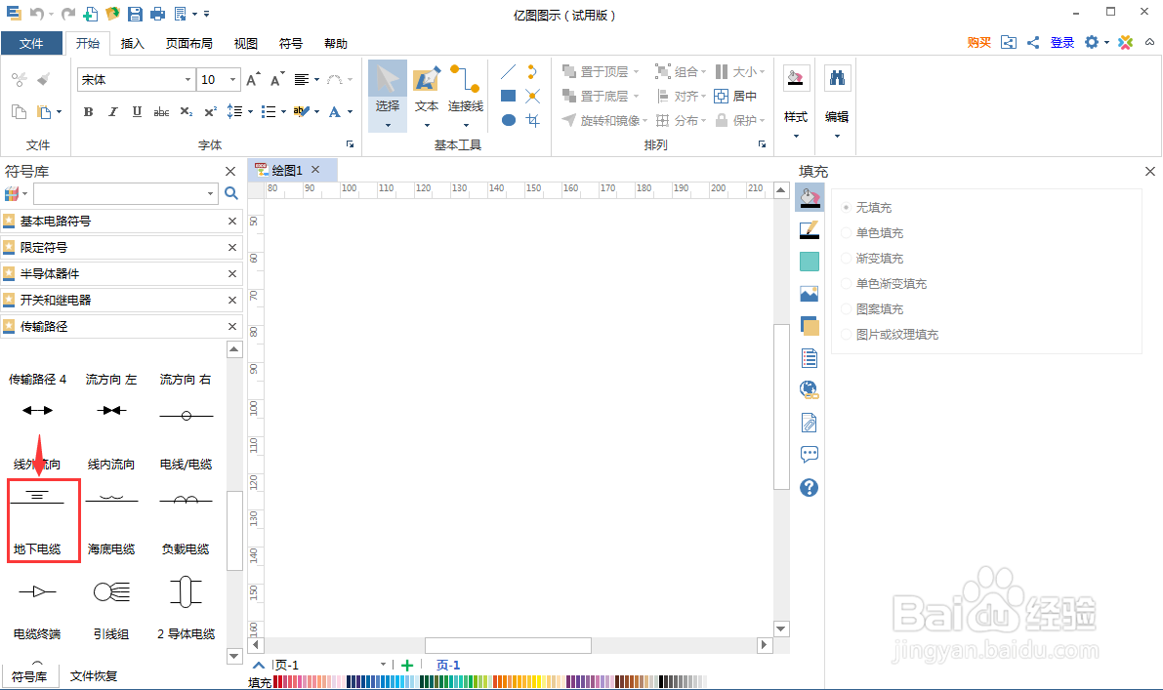
Task: Apply superscript formatting
Action: tap(211, 112)
